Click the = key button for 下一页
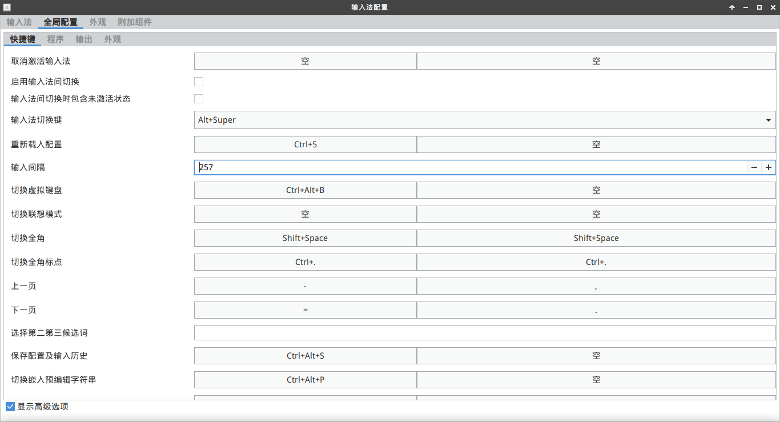The image size is (780, 422). 305,310
